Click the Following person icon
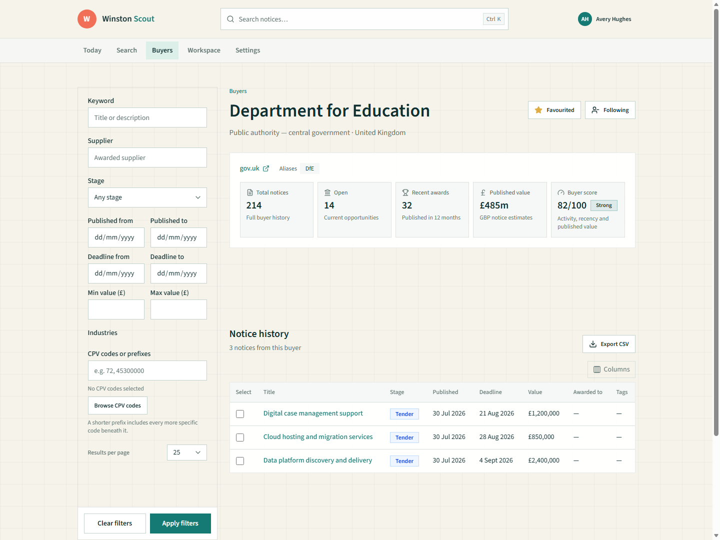 tap(595, 110)
